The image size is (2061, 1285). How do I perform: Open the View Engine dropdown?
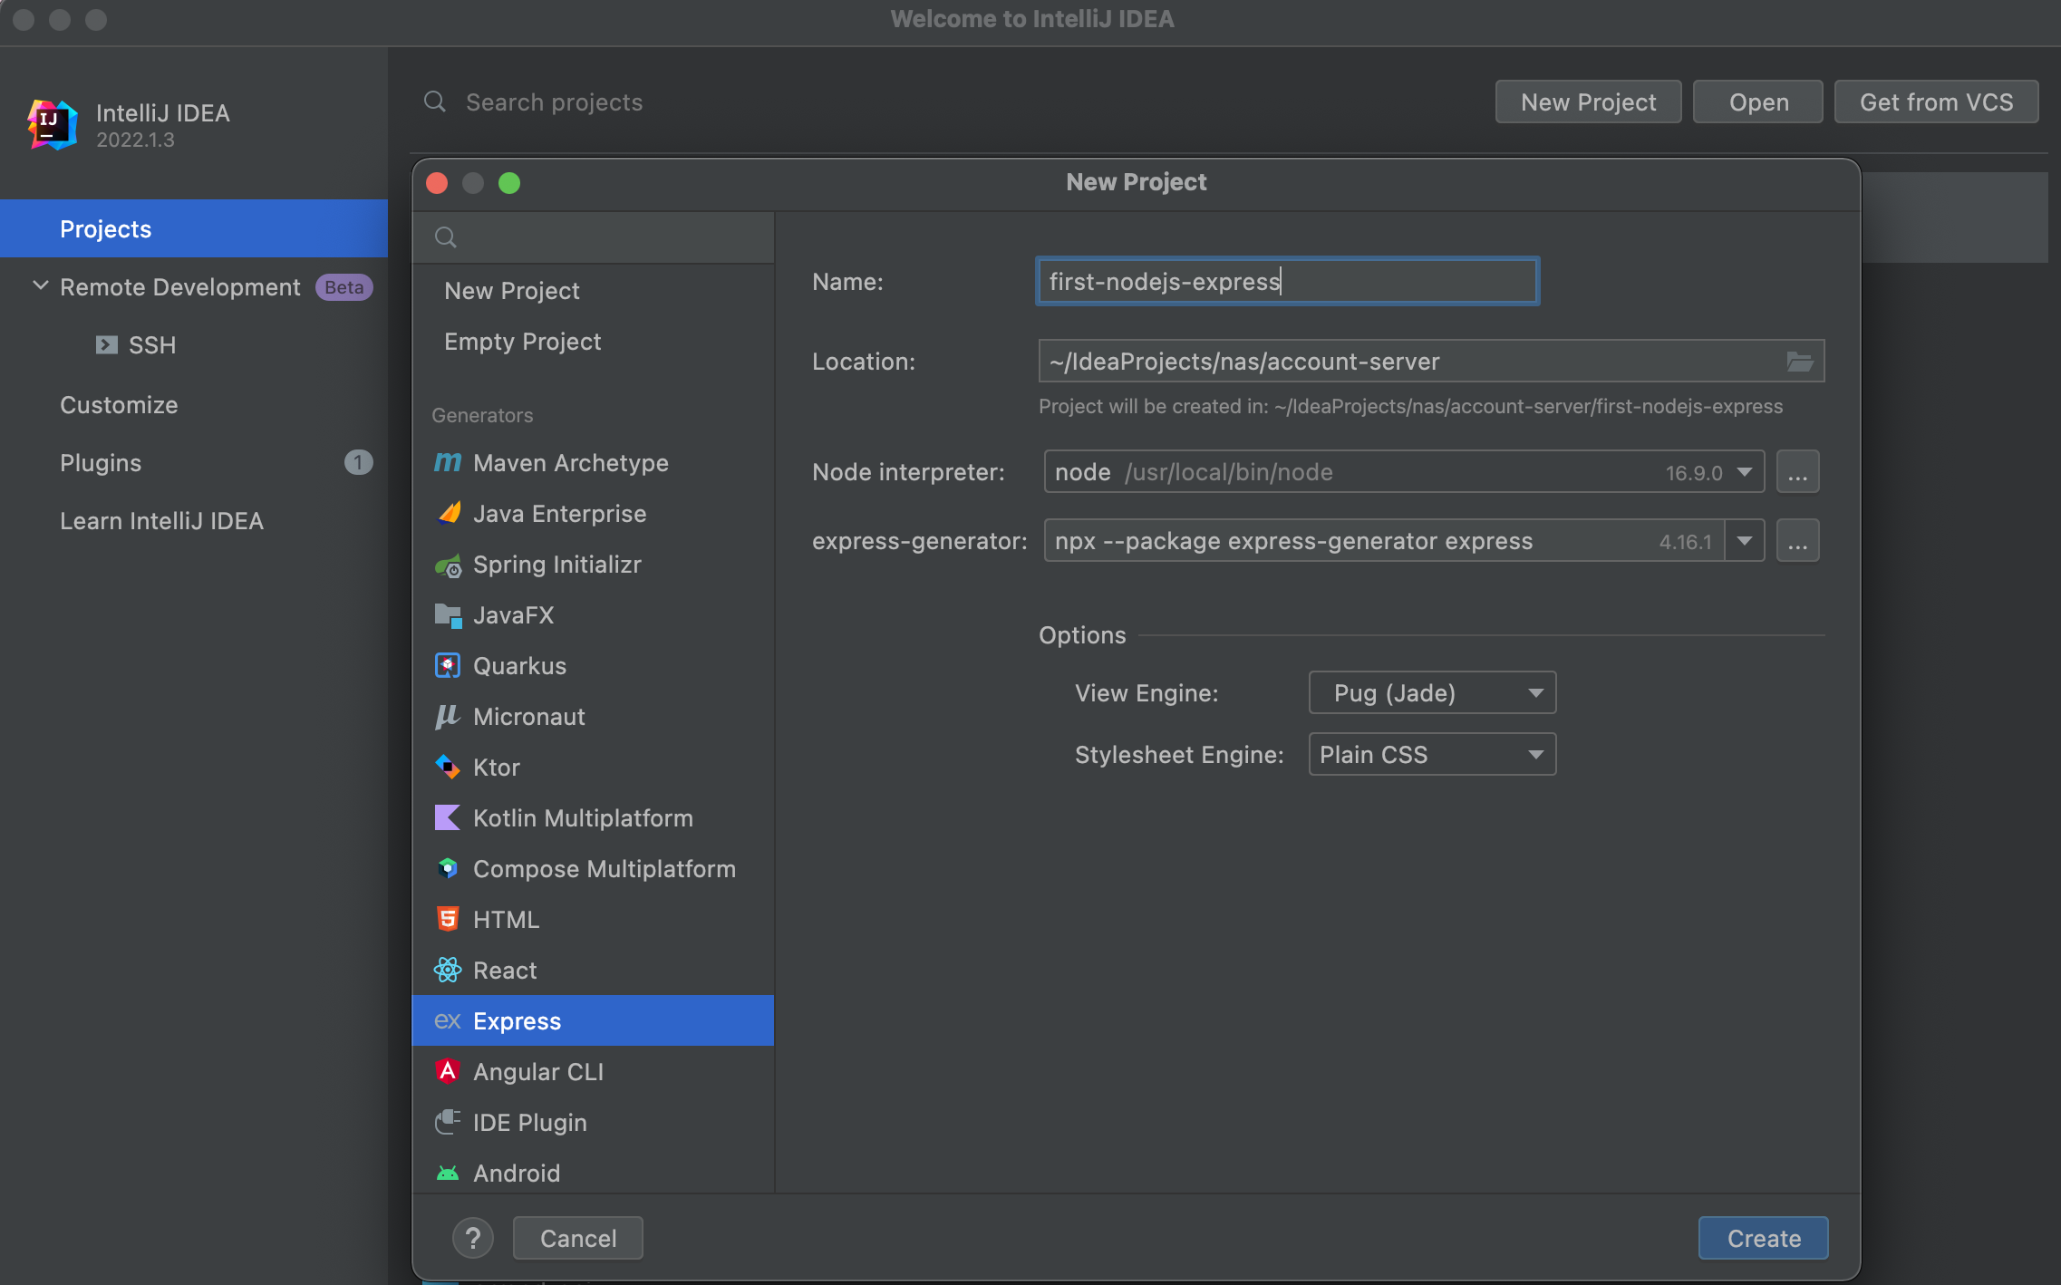(1432, 693)
